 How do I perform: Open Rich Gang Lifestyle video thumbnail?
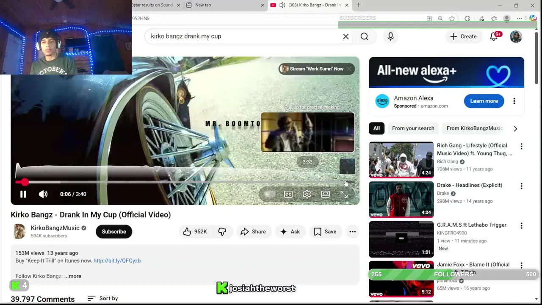401,160
